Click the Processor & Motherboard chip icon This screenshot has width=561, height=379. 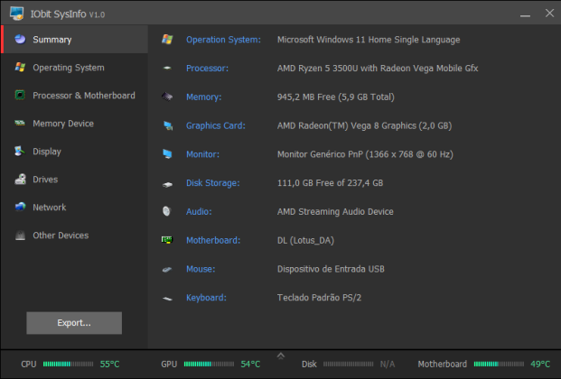click(x=20, y=95)
